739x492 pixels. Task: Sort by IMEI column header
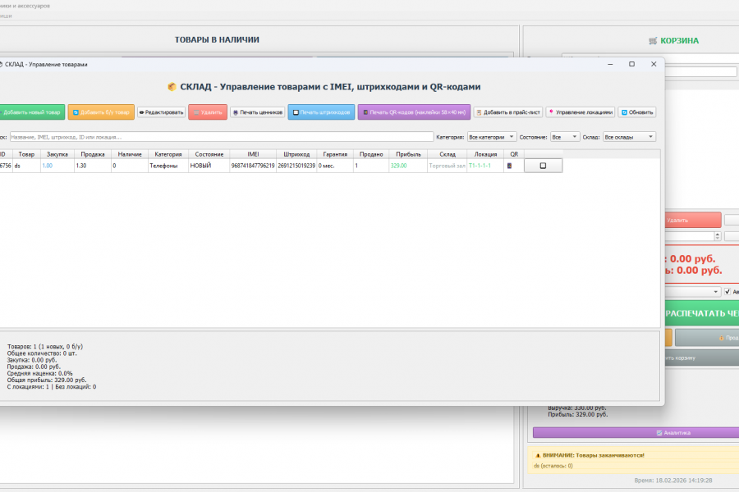253,154
